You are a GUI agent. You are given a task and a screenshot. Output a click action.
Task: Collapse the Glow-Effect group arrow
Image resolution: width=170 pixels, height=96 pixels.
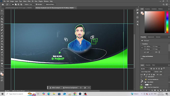click(144, 82)
